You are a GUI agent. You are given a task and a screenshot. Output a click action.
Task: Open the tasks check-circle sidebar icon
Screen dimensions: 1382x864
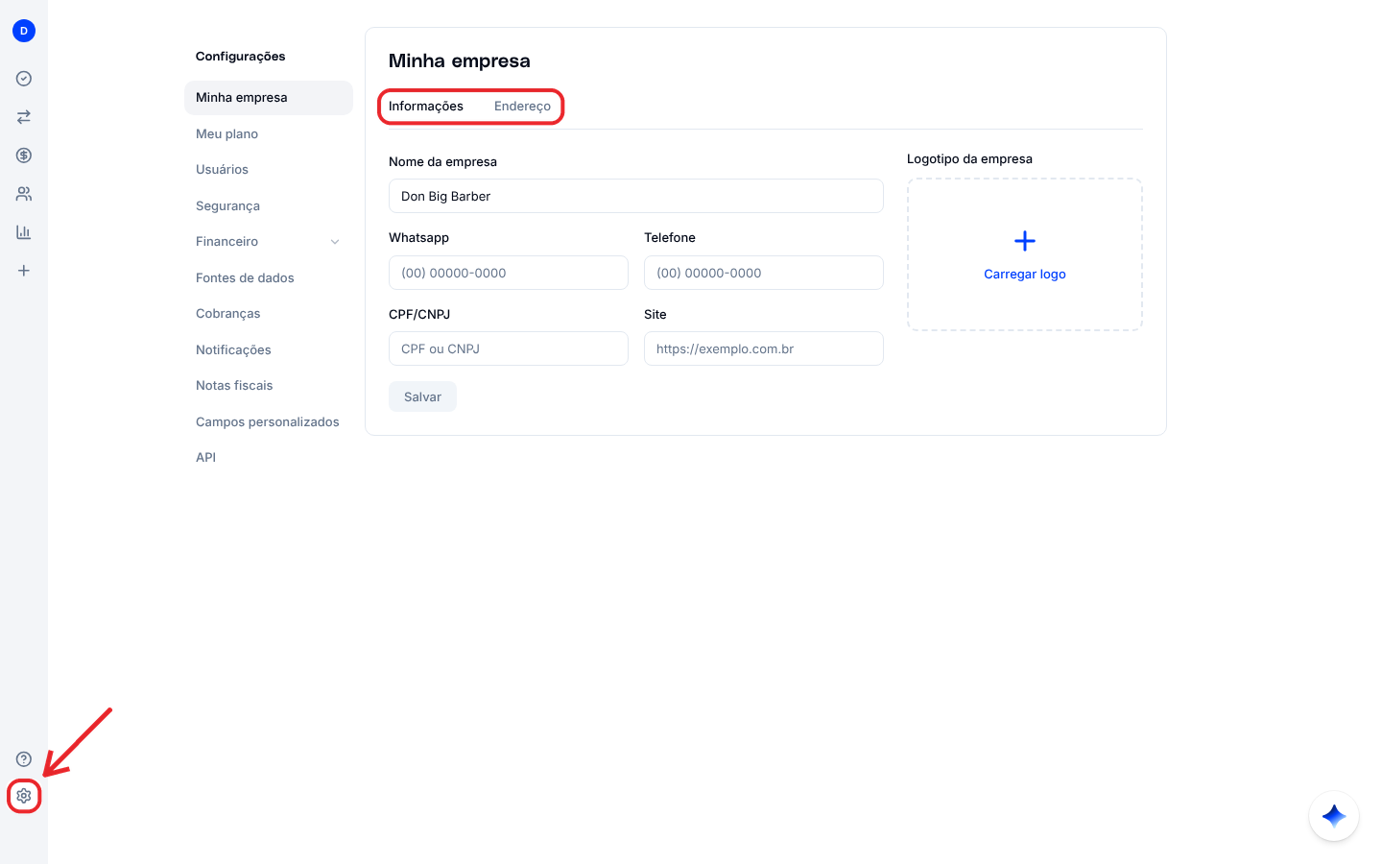24,79
